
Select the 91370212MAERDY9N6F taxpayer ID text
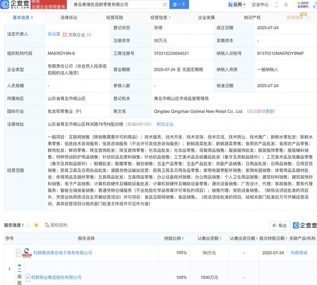[x=280, y=54]
